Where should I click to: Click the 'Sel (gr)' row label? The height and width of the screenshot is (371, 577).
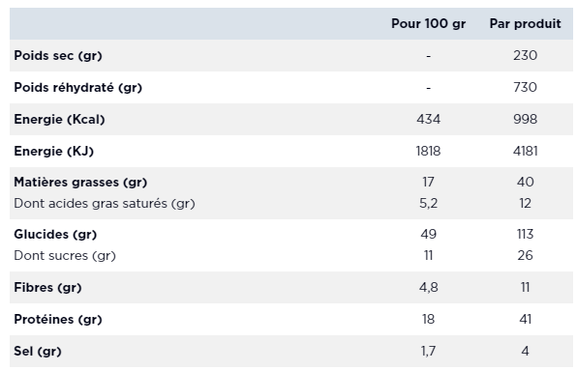[38, 351]
